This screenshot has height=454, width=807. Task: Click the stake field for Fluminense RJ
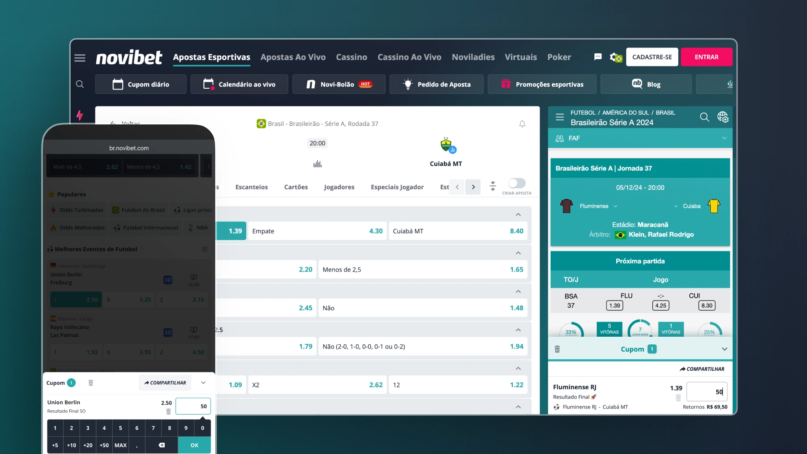(707, 392)
